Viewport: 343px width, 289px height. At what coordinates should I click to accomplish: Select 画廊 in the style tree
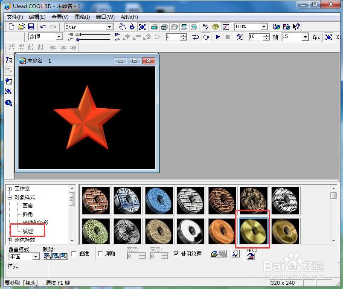[28, 206]
